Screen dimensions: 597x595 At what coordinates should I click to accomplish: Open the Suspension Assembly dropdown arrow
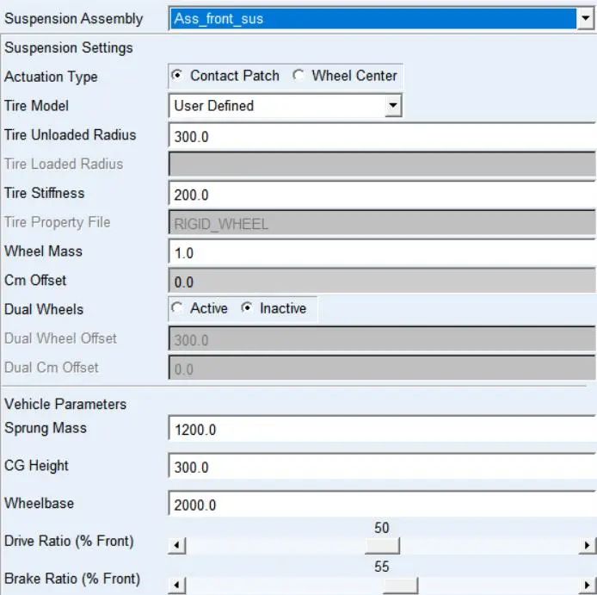coord(586,18)
